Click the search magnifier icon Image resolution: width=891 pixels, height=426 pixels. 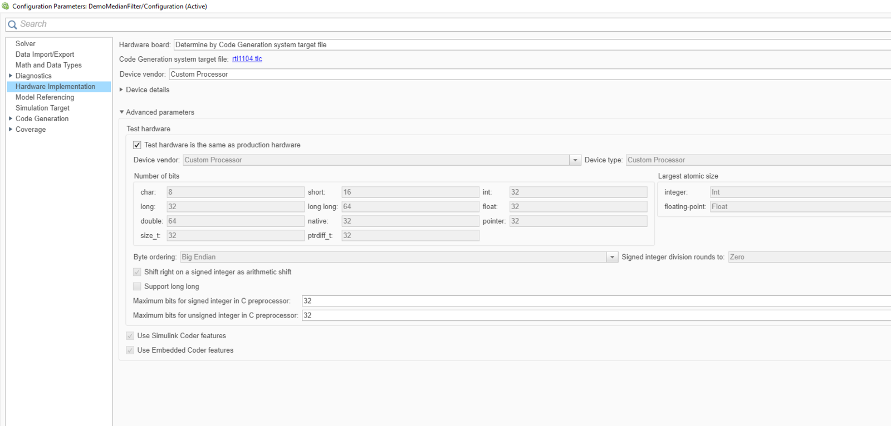tap(12, 24)
